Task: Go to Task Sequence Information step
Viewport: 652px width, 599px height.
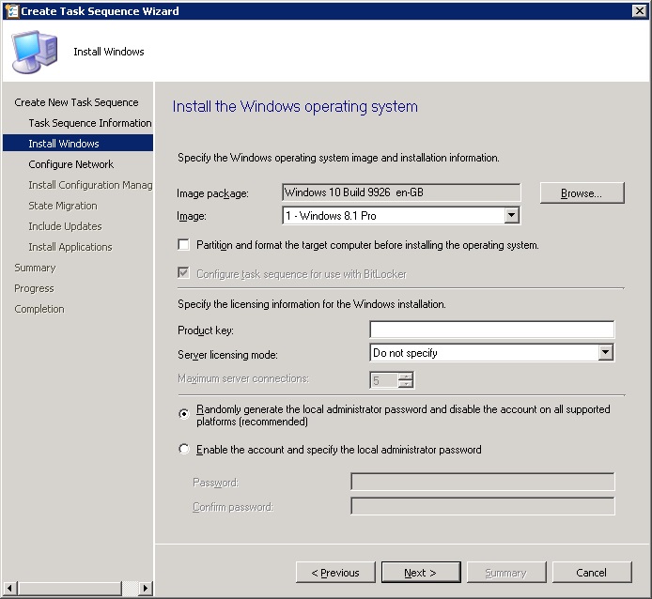Action: [89, 123]
